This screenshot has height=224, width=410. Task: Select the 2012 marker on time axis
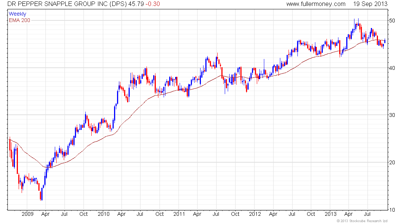(255, 214)
